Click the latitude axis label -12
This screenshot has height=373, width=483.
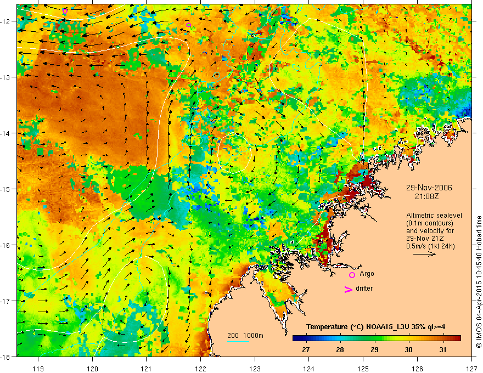click(6, 21)
